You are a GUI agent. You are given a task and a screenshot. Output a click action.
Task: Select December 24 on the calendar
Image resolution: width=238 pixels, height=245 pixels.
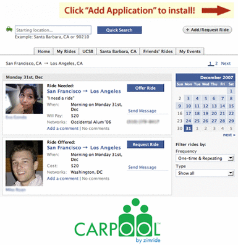coord(188,121)
